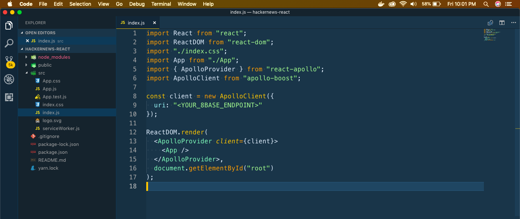Click the README.md markdown icon
The image size is (520, 219).
click(x=33, y=160)
